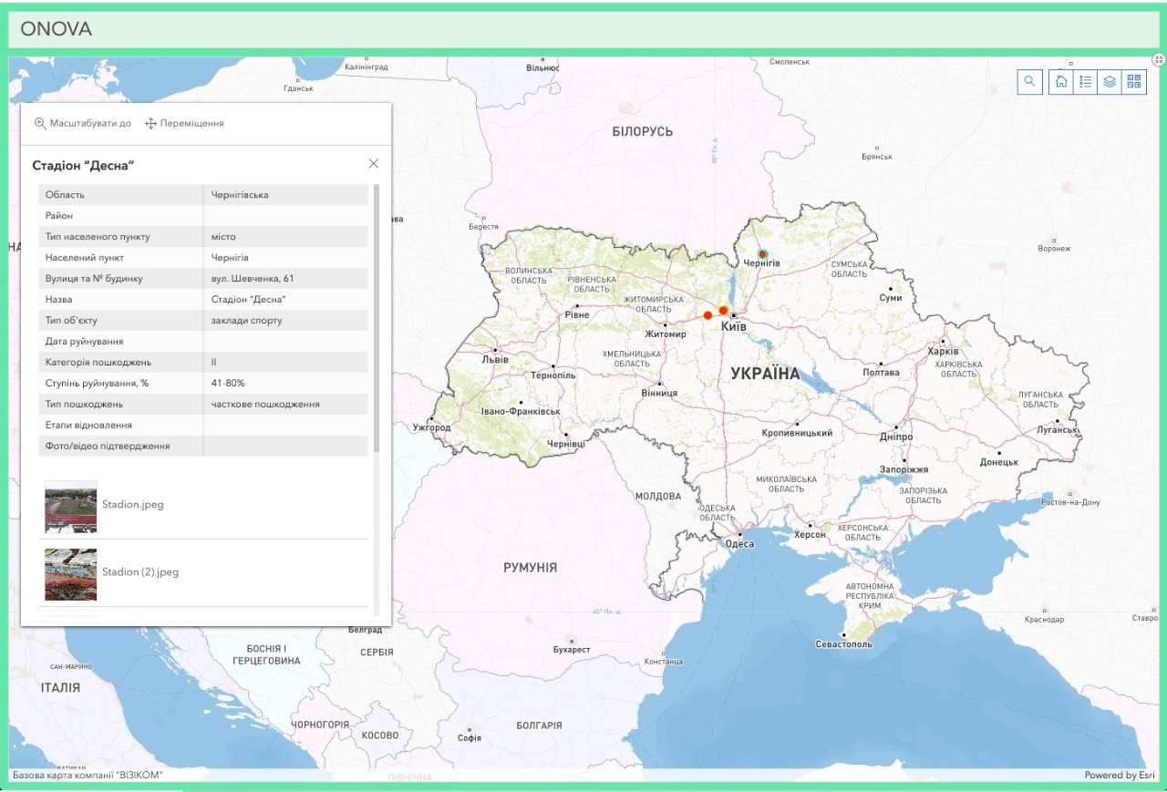The height and width of the screenshot is (792, 1167).
Task: Click the Харків city label on map
Action: point(943,352)
